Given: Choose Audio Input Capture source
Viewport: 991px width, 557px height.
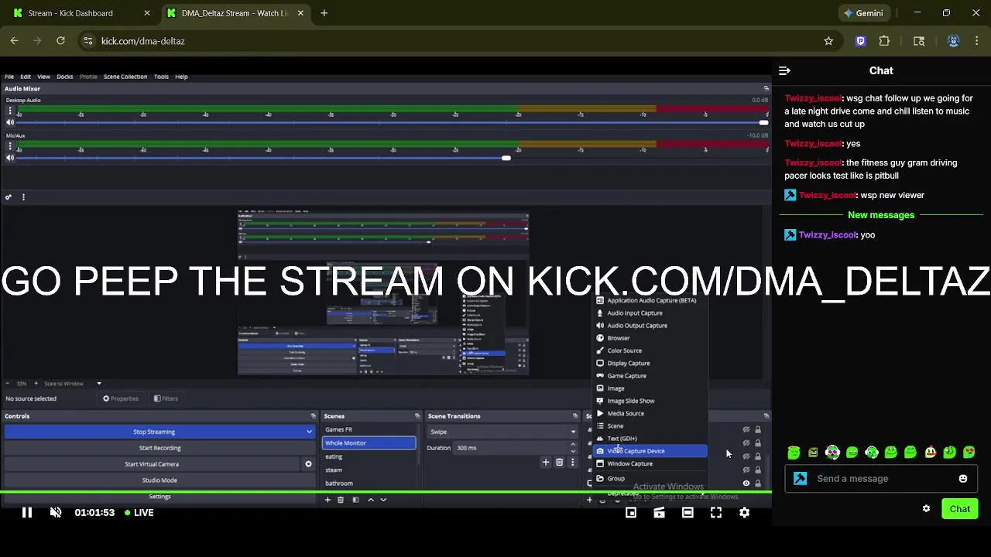Looking at the screenshot, I should 650,313.
